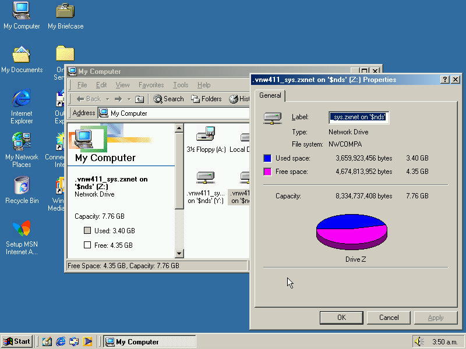Open the Tools menu
Screen dimensions: 466x349
pyautogui.click(x=181, y=85)
